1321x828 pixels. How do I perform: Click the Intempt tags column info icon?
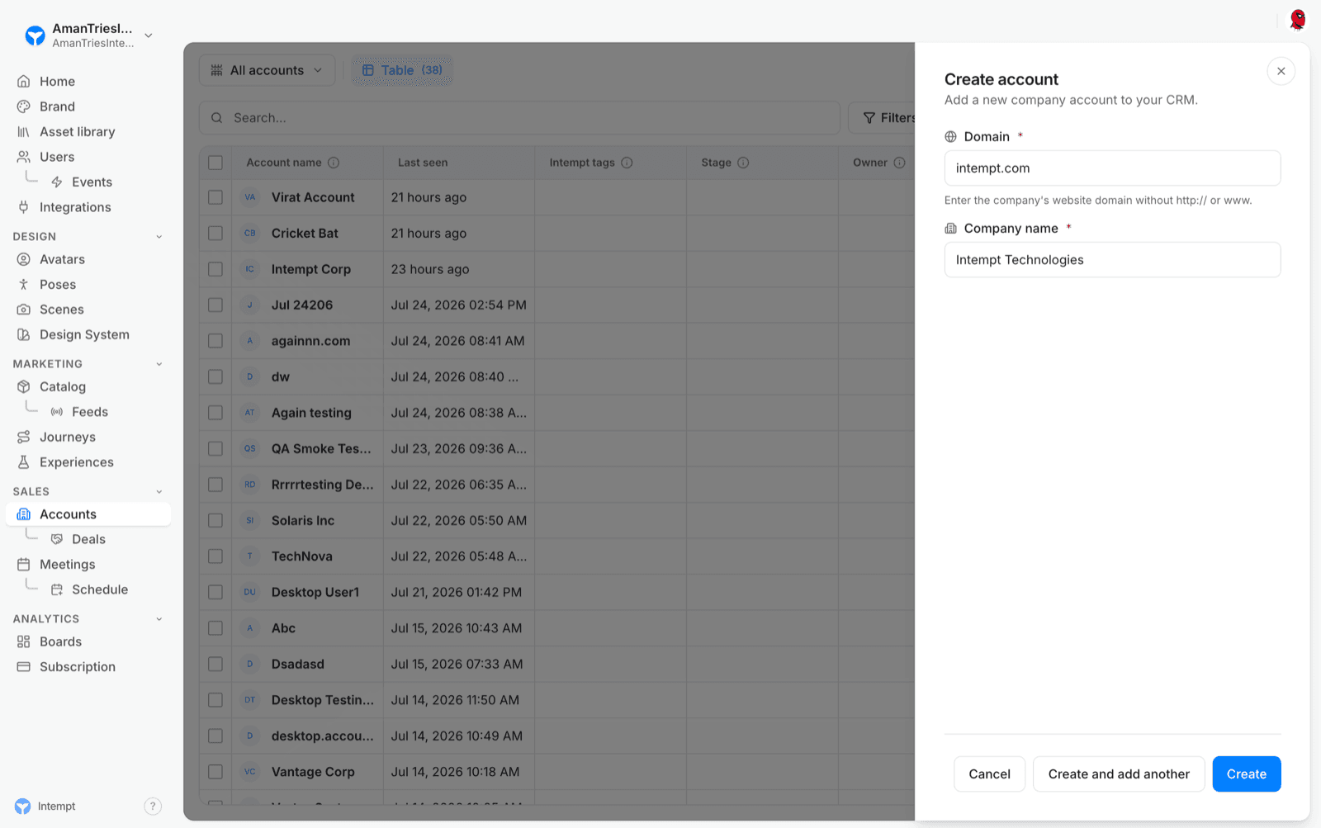point(627,163)
